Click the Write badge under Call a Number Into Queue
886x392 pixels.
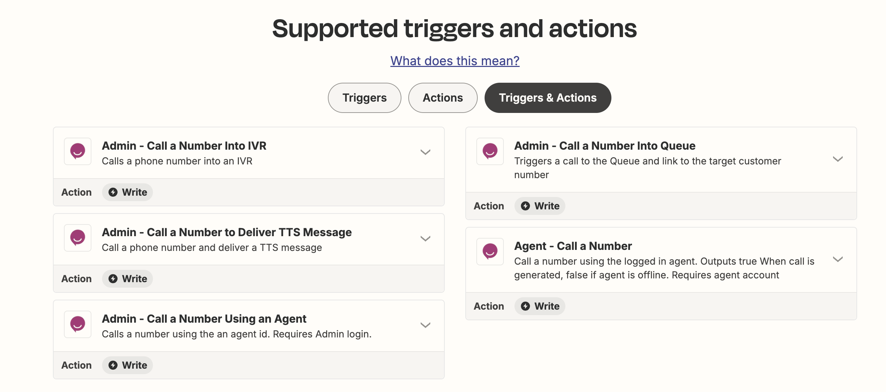coord(540,206)
